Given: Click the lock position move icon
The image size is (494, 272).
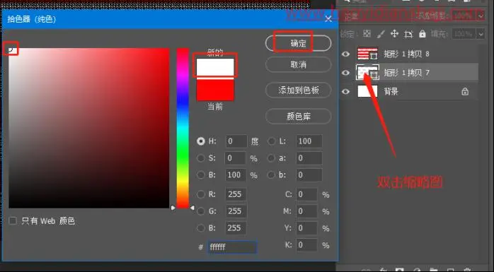Looking at the screenshot, I should click(394, 34).
